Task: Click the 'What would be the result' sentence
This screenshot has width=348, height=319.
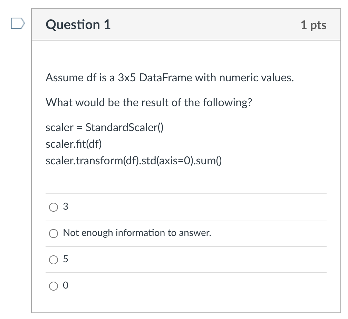Action: (x=149, y=102)
